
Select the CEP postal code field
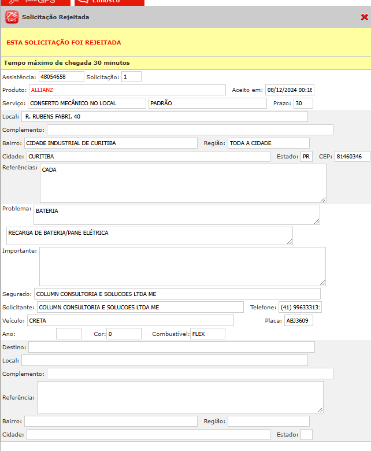coord(351,157)
